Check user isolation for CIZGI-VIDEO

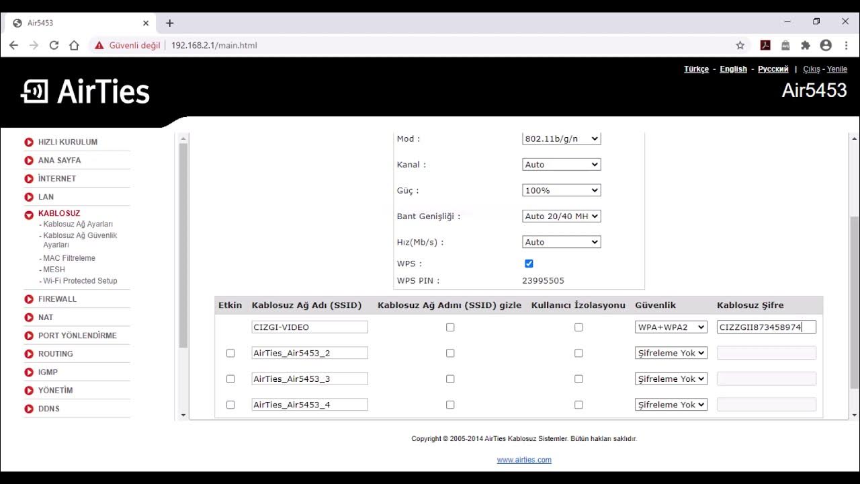click(578, 327)
